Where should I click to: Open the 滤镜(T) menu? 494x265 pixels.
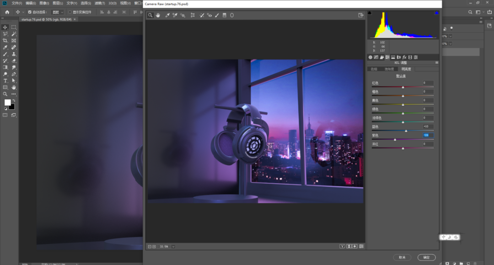100,3
